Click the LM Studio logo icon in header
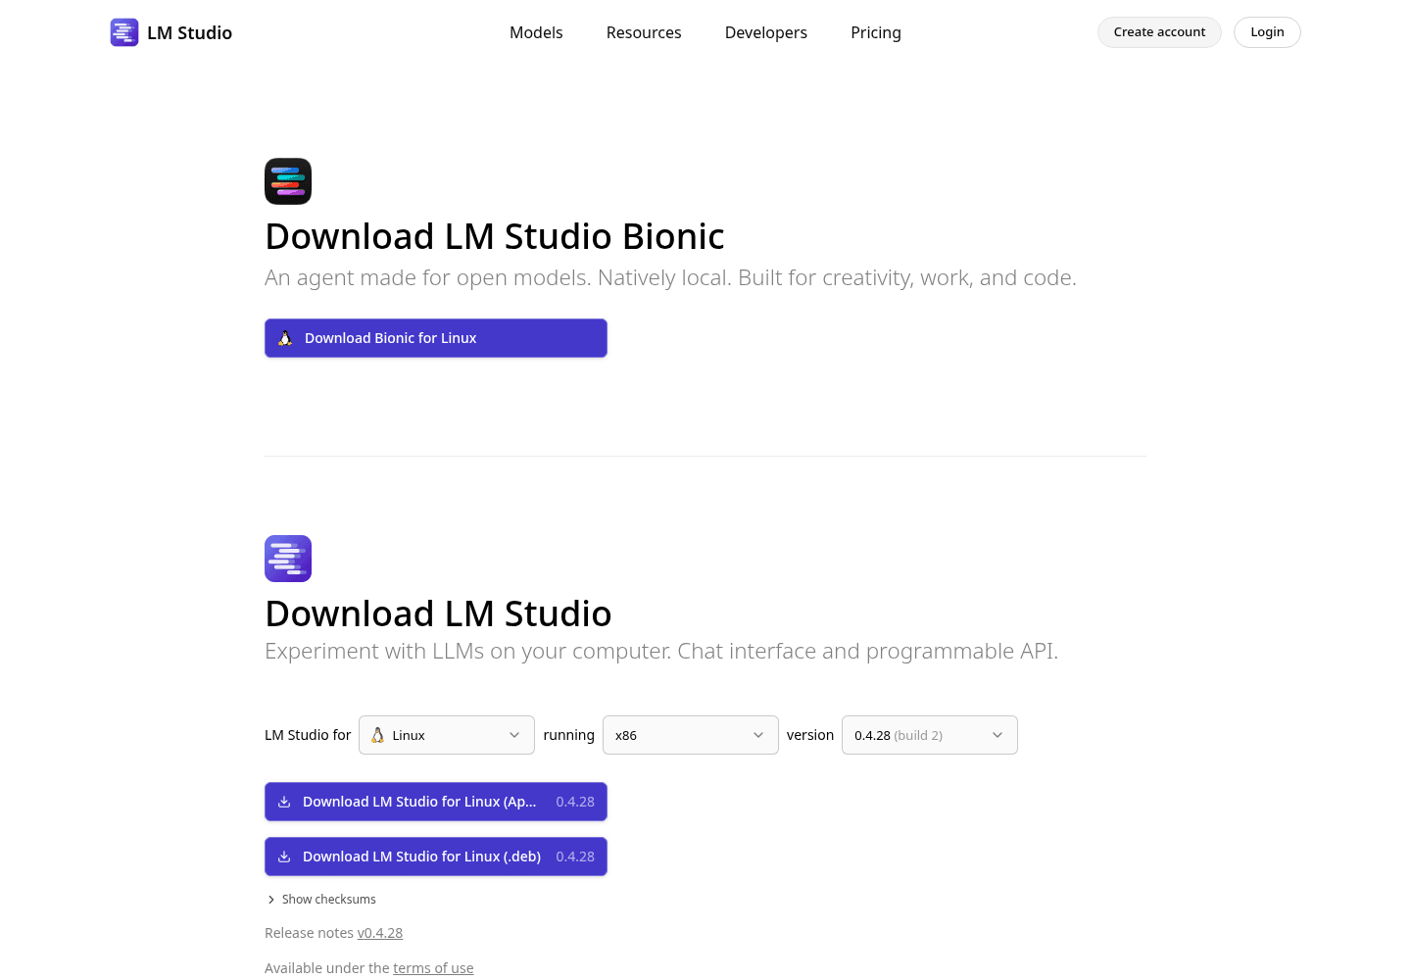1411x980 pixels. [124, 32]
